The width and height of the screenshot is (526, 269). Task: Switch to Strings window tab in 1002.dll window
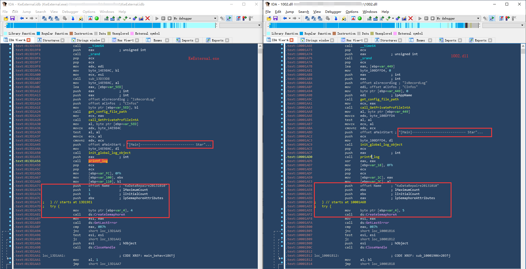click(317, 40)
